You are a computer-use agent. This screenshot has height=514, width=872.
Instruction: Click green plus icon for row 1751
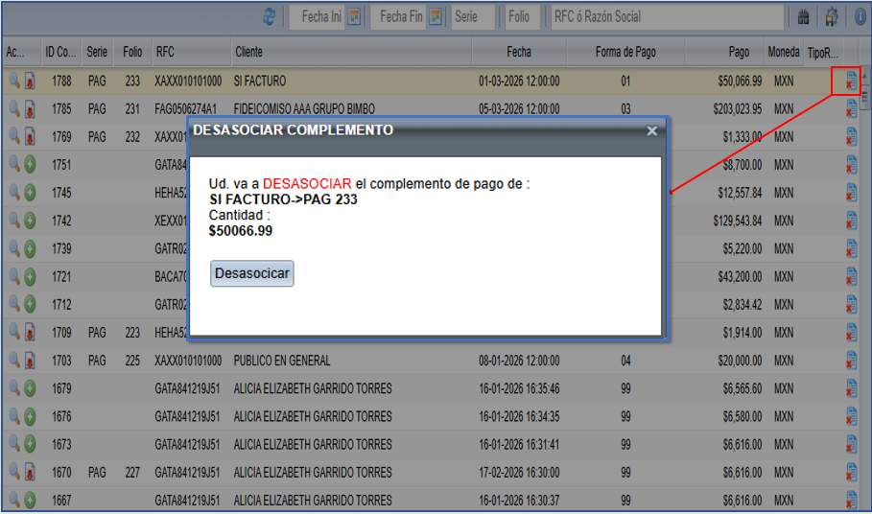[x=30, y=165]
